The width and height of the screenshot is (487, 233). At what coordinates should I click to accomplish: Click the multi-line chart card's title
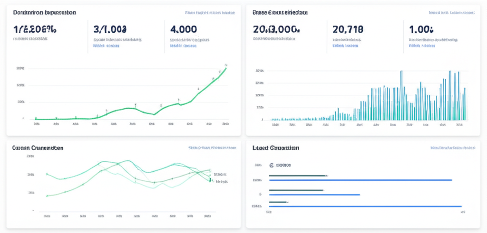point(38,148)
